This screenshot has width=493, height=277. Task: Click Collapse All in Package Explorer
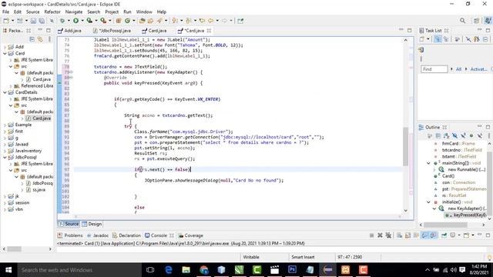coord(32,39)
